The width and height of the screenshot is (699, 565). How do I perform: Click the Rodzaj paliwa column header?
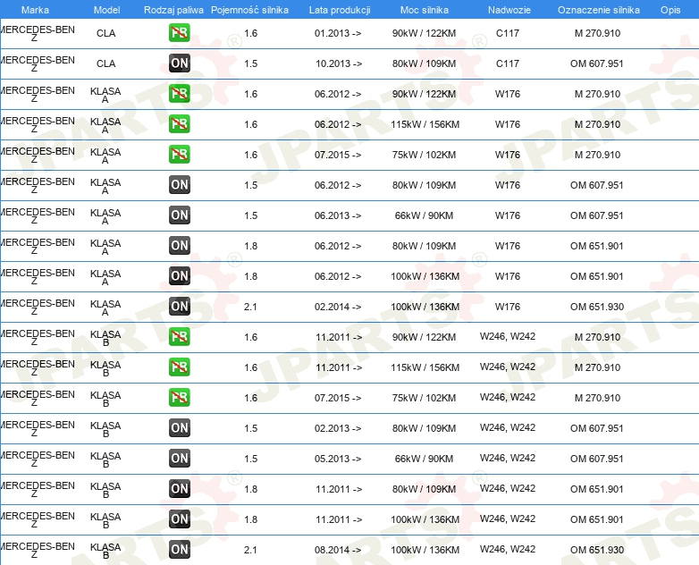pos(173,9)
